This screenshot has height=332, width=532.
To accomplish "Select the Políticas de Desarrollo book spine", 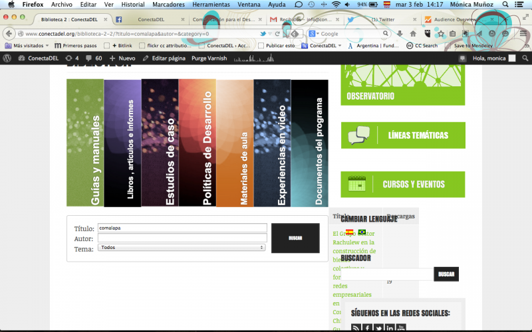I will [x=197, y=143].
